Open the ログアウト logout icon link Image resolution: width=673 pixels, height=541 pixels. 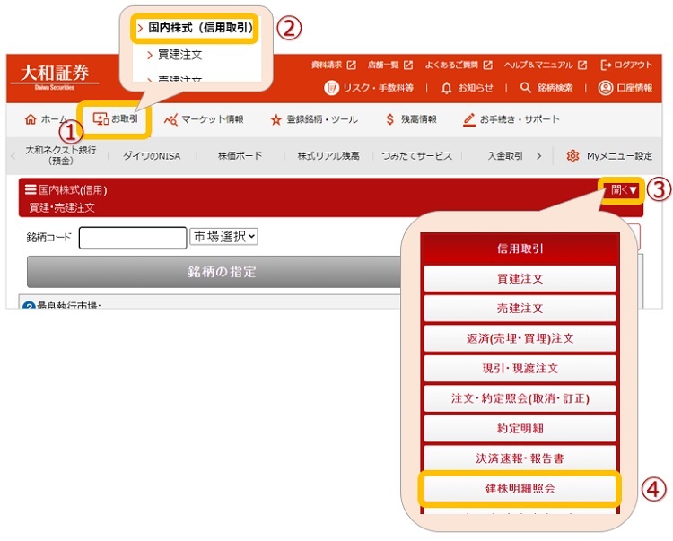coord(607,65)
